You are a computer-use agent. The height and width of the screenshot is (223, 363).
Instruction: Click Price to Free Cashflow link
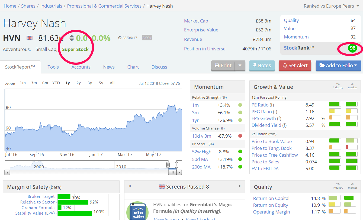click(x=275, y=155)
